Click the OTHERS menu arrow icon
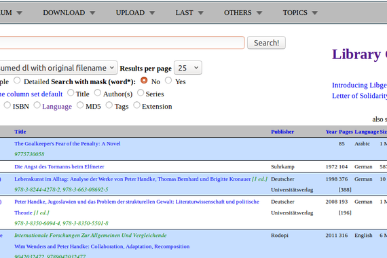Viewport: 387px width, 258px height. click(259, 13)
